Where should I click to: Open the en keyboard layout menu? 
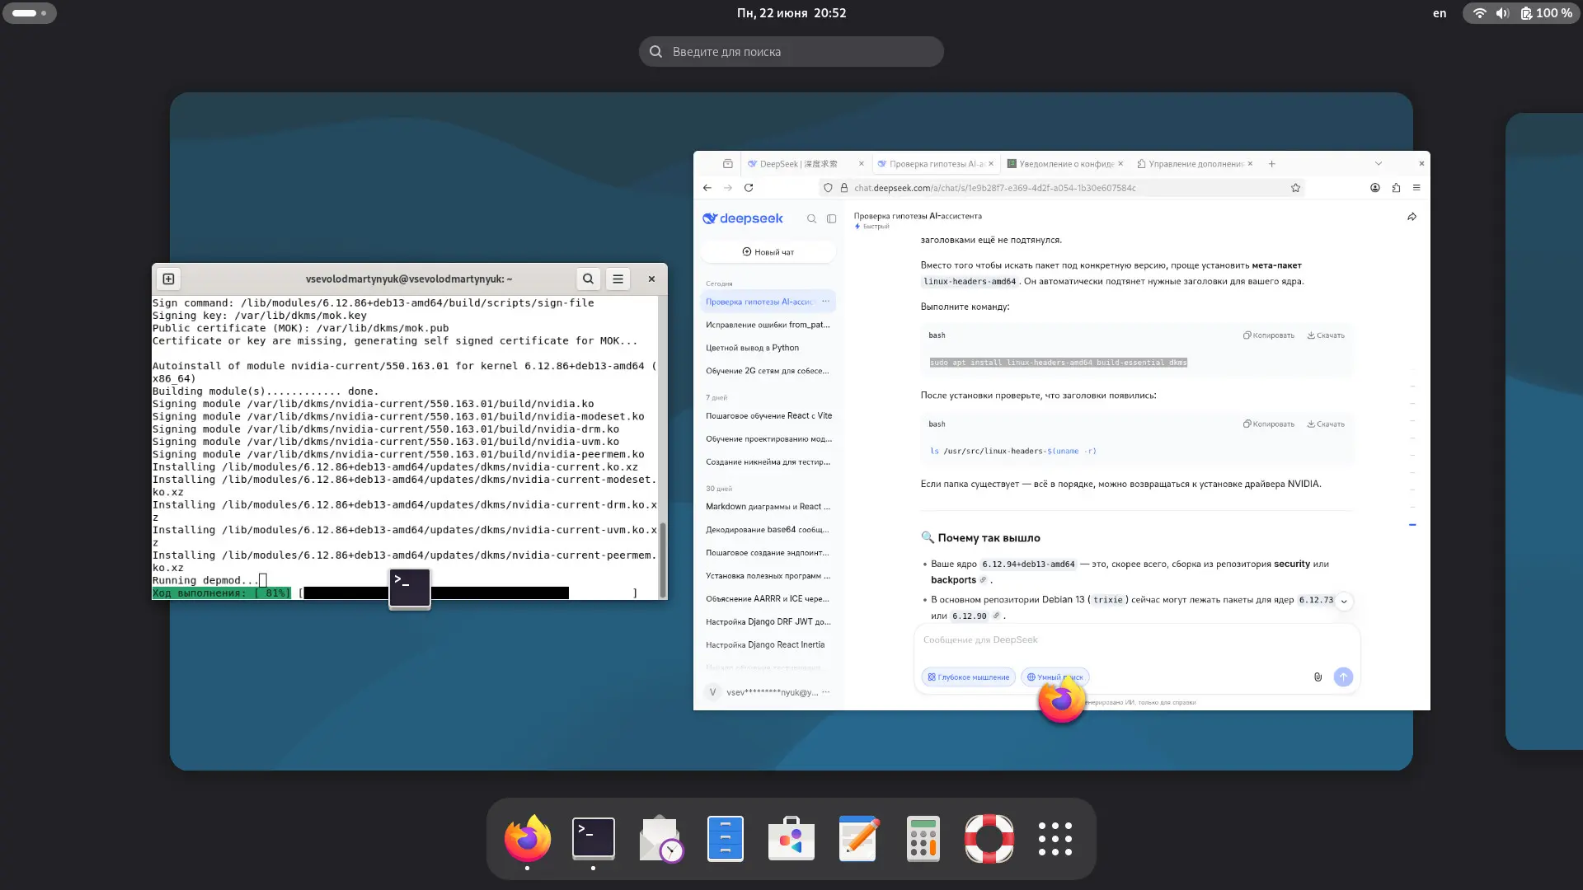1440,13
